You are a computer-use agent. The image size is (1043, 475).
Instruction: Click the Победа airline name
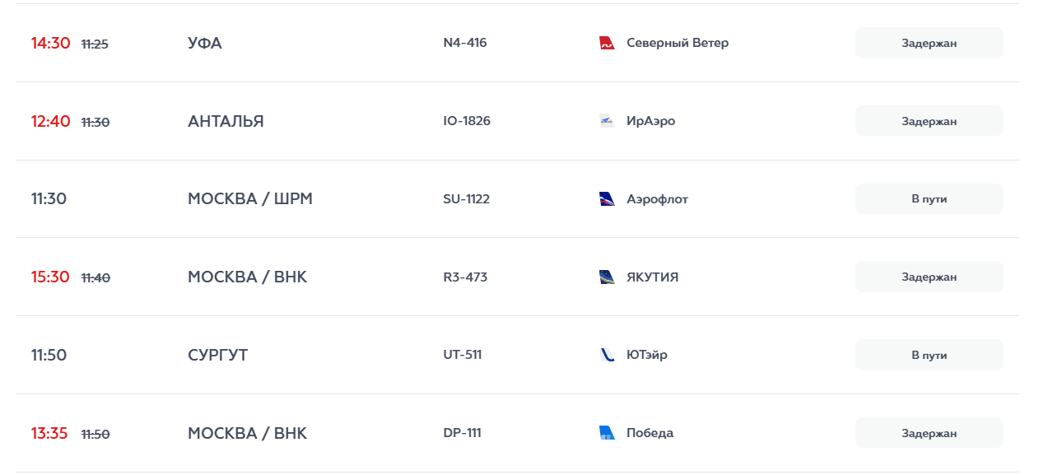(650, 433)
